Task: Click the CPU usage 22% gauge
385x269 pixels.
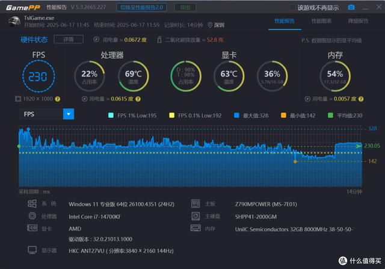Action: point(90,76)
